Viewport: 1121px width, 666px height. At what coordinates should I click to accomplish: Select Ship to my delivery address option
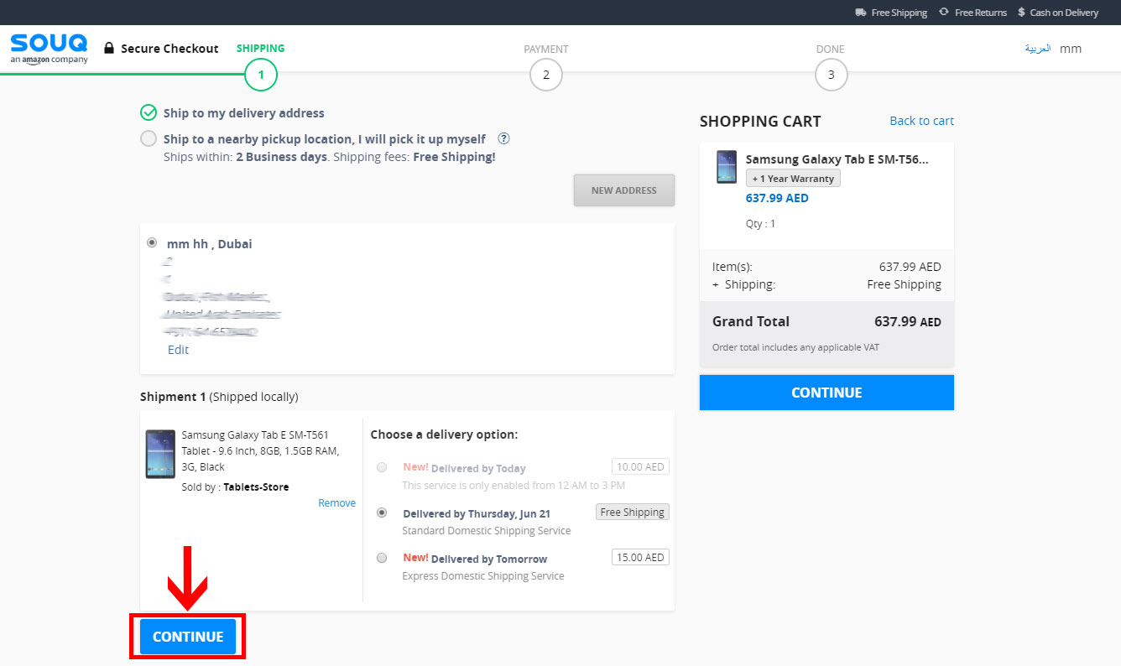[149, 113]
